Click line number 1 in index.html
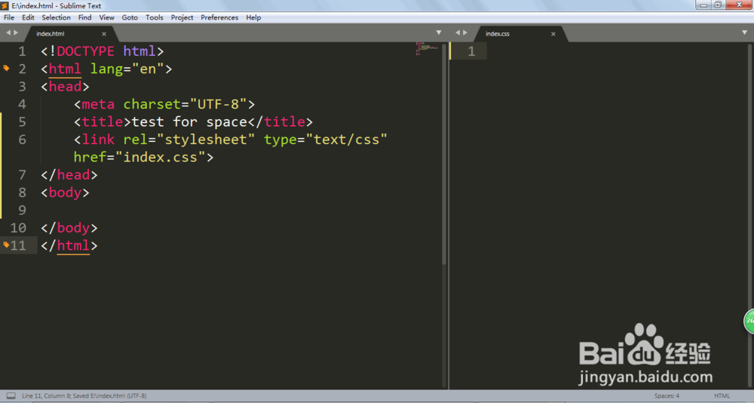 pos(22,51)
